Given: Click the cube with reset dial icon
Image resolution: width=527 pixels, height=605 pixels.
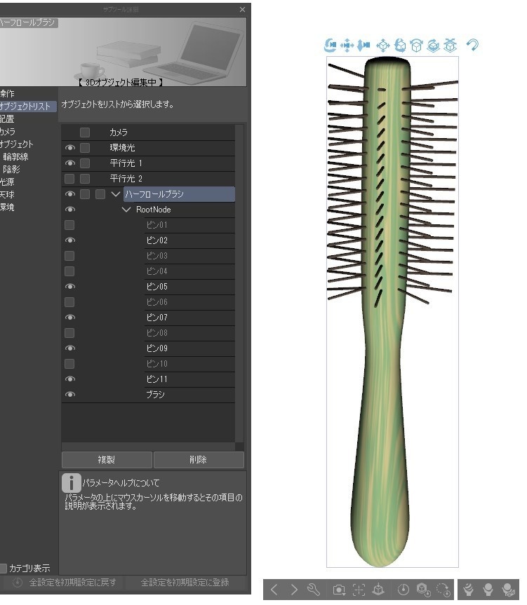Looking at the screenshot, I should tap(424, 590).
